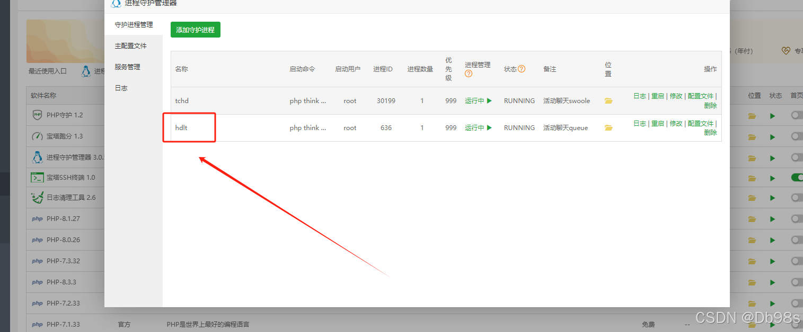Screen dimensions: 803x332
Task: Click 添加守护进程 button
Action: point(196,30)
